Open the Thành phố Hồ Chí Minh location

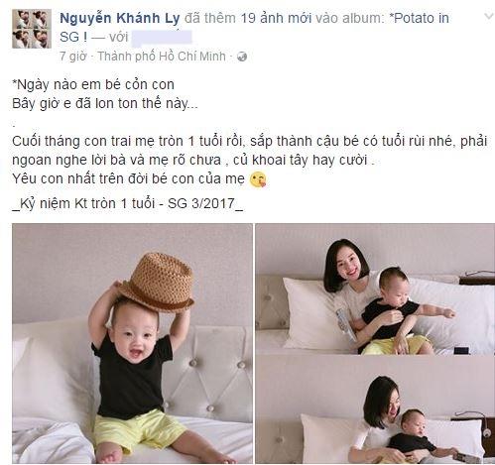(162, 57)
